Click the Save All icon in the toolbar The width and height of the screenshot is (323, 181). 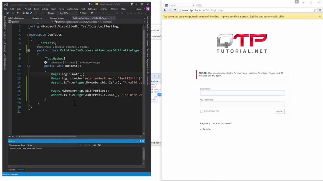31,13
